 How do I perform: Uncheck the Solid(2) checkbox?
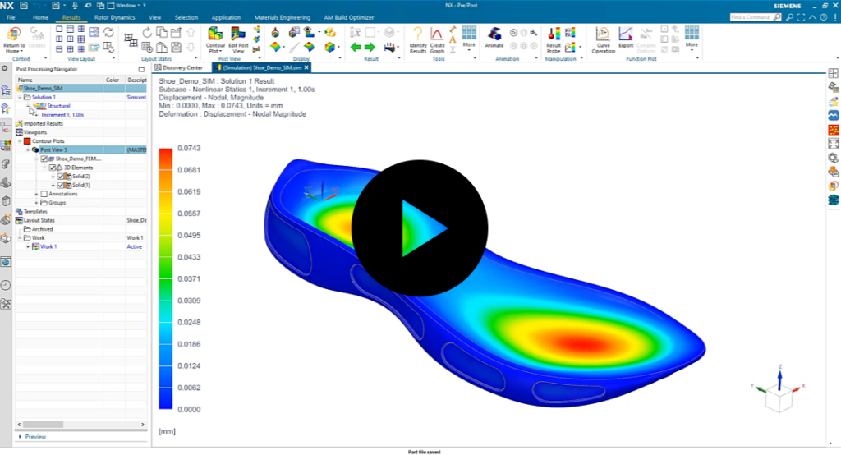click(x=61, y=177)
